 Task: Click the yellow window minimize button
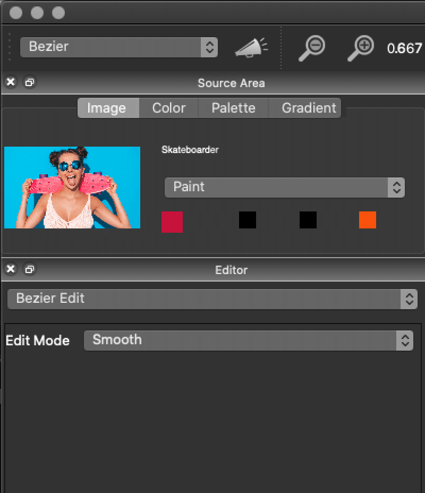(37, 13)
